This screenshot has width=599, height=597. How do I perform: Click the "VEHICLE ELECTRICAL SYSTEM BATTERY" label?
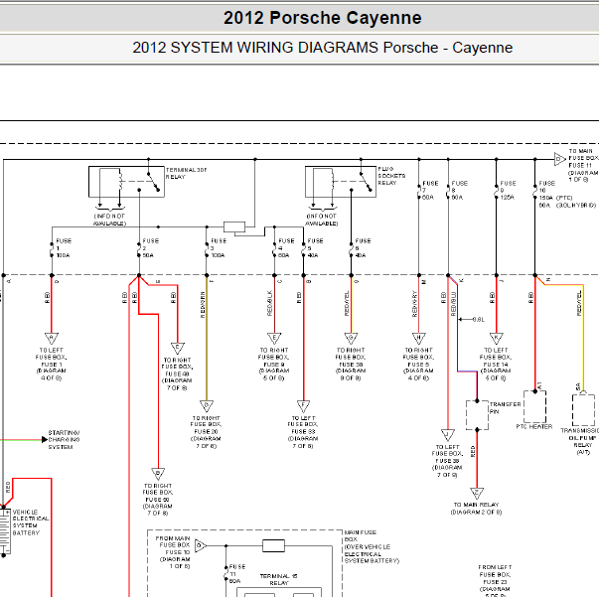[31, 522]
